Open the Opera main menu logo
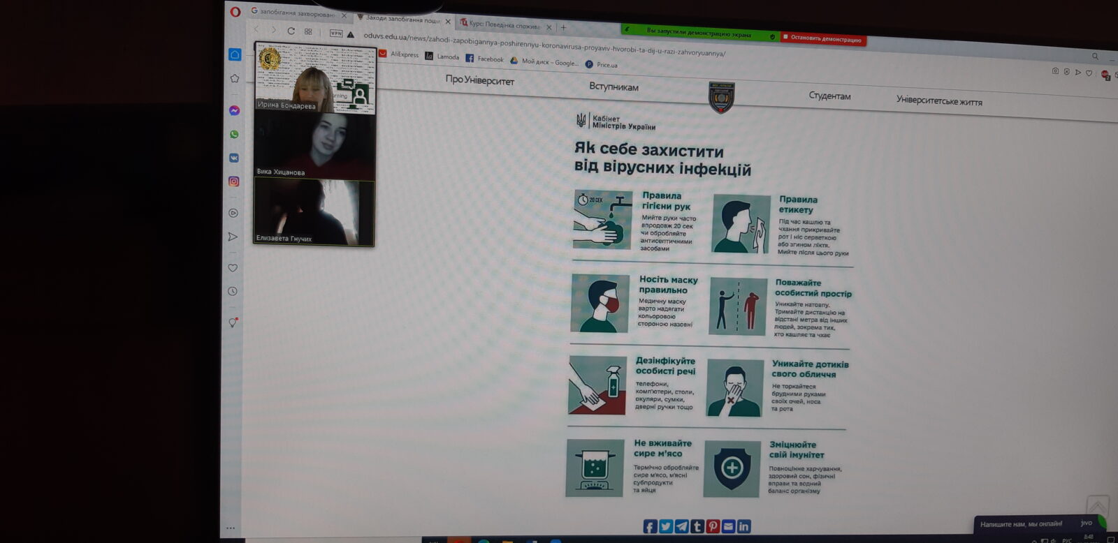The height and width of the screenshot is (543, 1118). click(235, 11)
